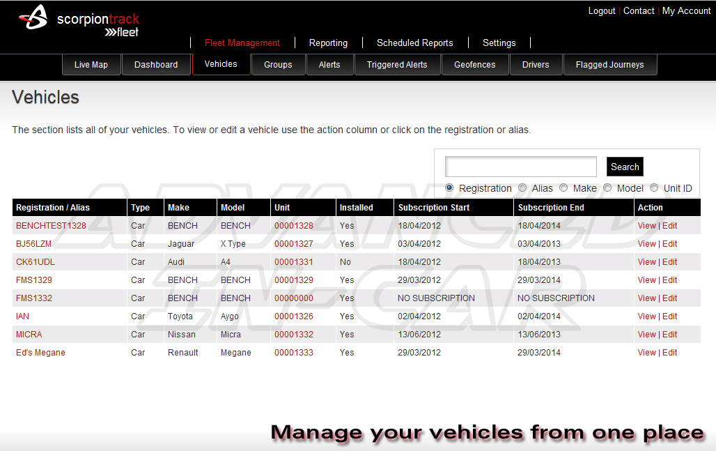Focus the vehicle search text field
716x451 pixels.
click(521, 167)
